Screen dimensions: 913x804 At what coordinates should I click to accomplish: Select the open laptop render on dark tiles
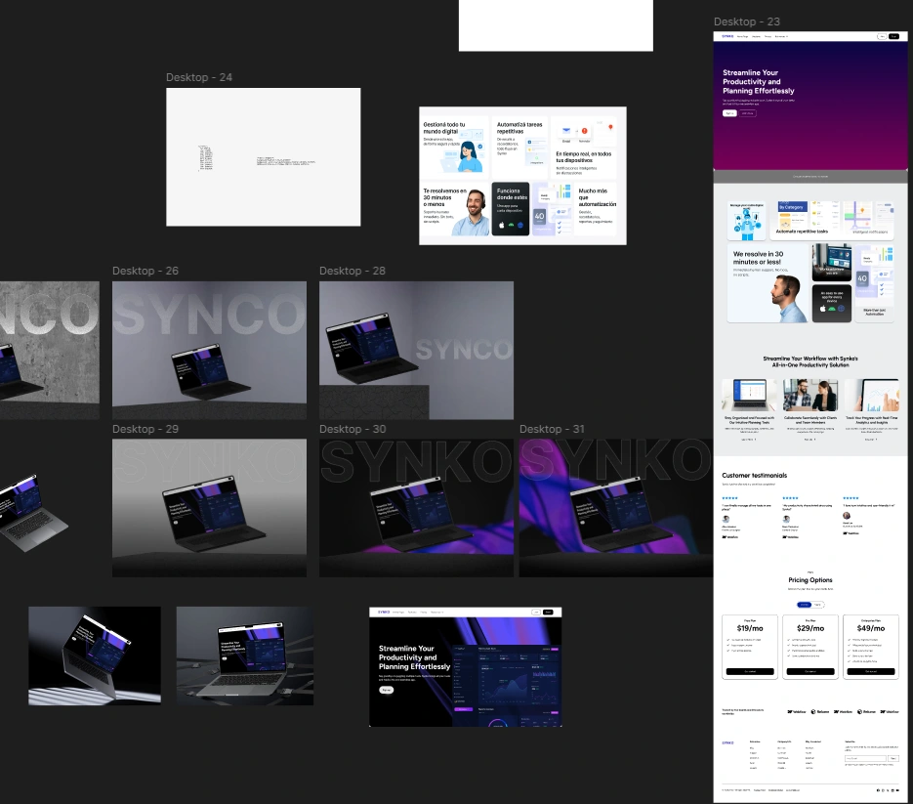point(244,656)
